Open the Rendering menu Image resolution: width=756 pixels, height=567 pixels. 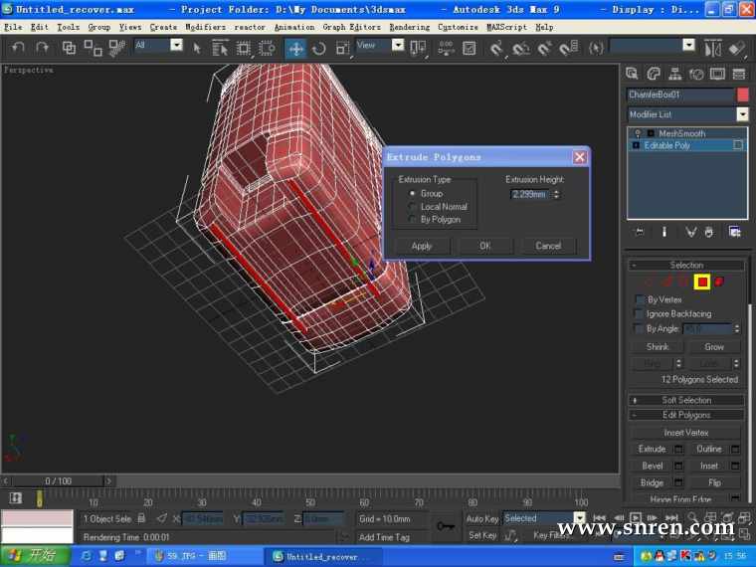coord(409,27)
